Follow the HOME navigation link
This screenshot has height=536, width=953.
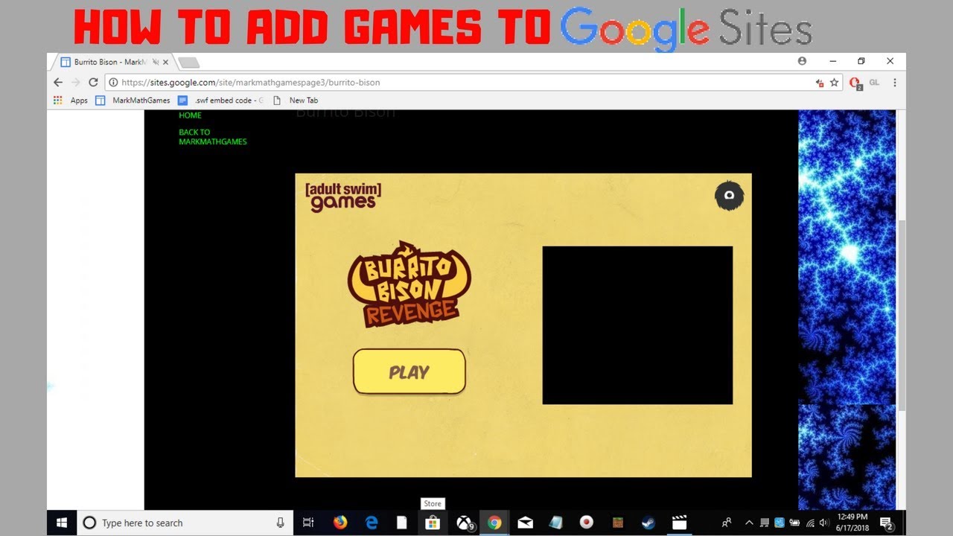tap(190, 115)
